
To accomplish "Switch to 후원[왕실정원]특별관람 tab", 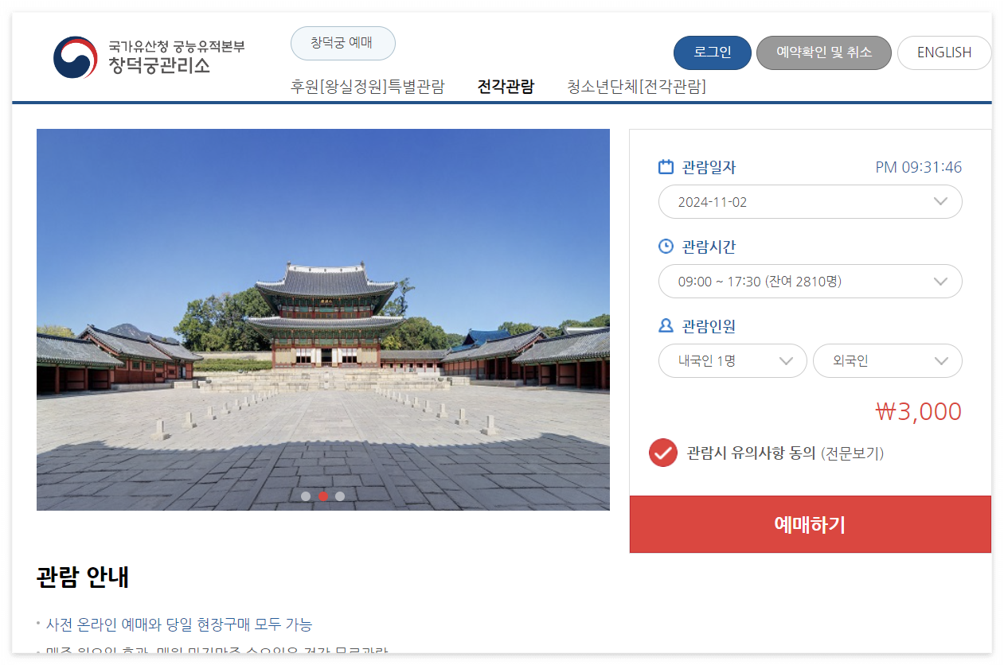I will click(368, 87).
